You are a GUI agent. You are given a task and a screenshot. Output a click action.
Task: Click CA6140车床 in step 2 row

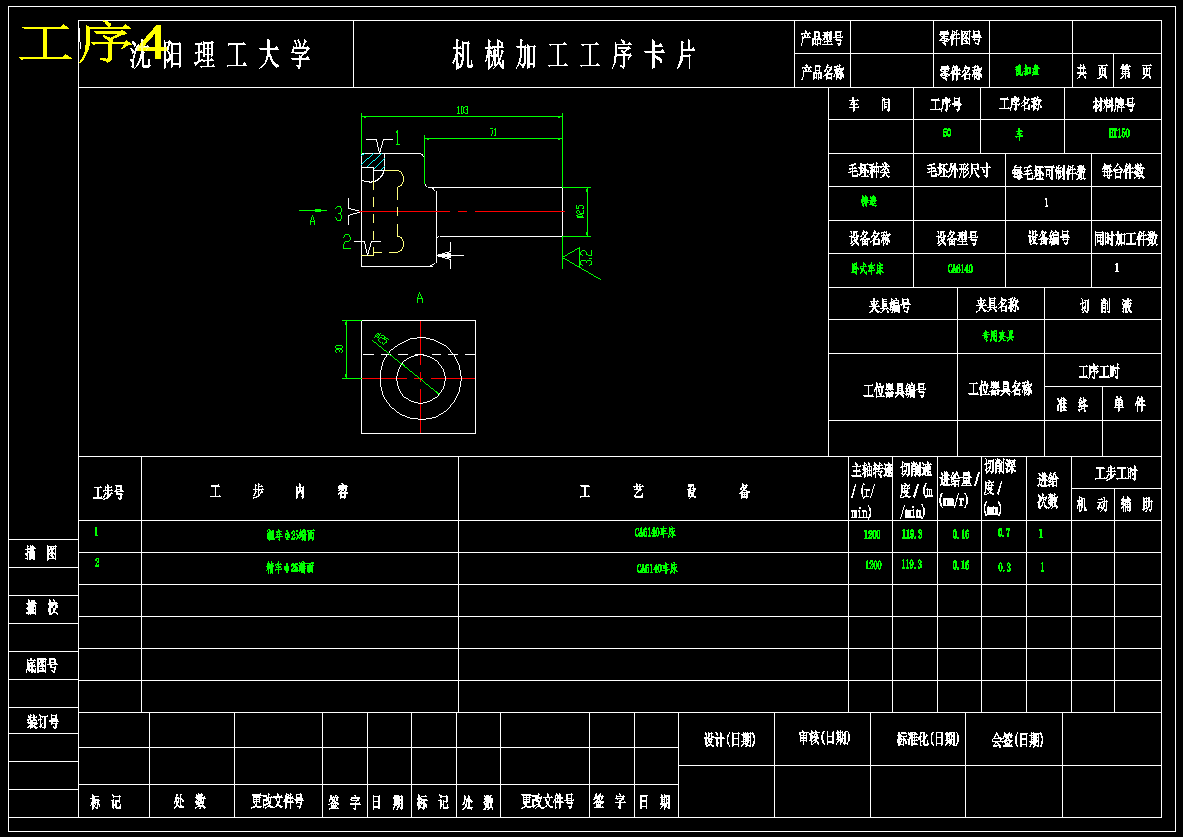[x=657, y=568]
